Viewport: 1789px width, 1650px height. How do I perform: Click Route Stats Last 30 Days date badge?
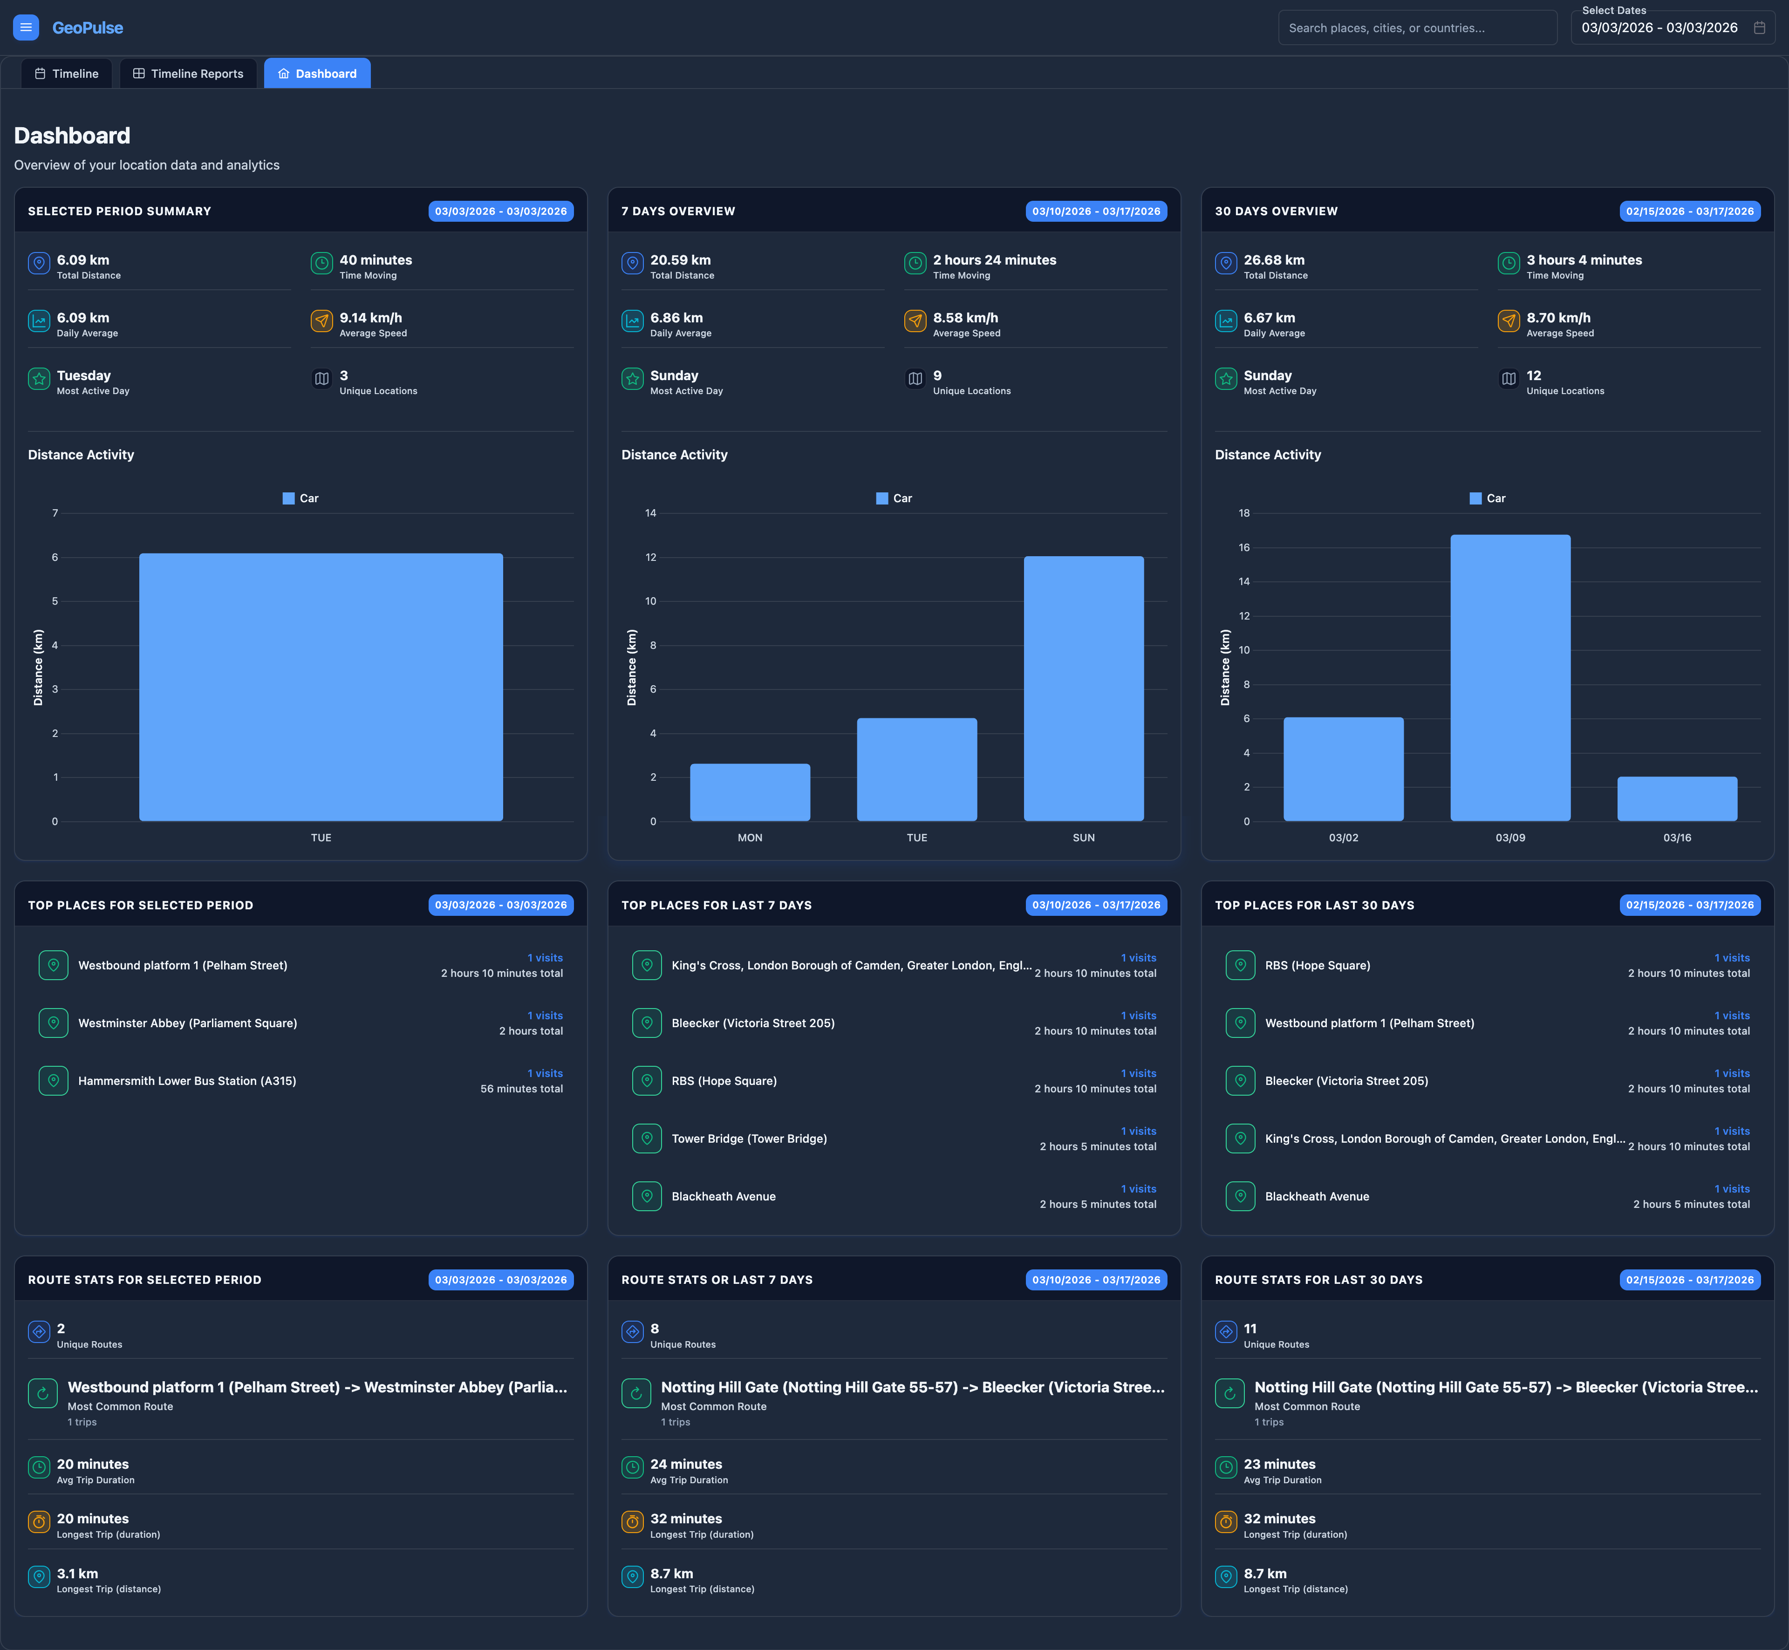coord(1690,1280)
